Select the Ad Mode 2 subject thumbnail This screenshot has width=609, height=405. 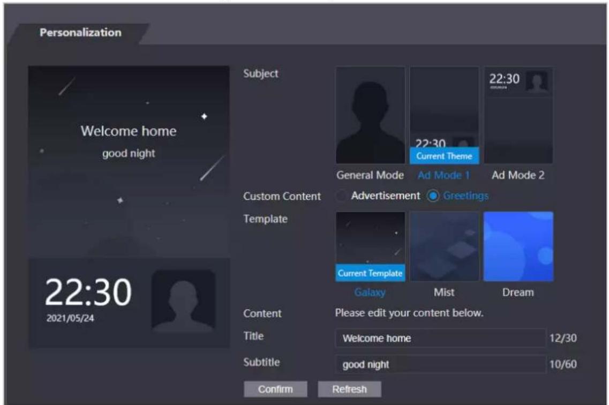coord(518,115)
